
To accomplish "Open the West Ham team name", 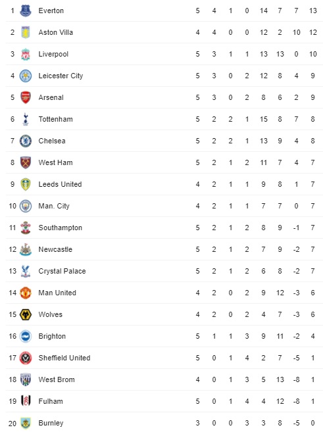I will point(56,162).
